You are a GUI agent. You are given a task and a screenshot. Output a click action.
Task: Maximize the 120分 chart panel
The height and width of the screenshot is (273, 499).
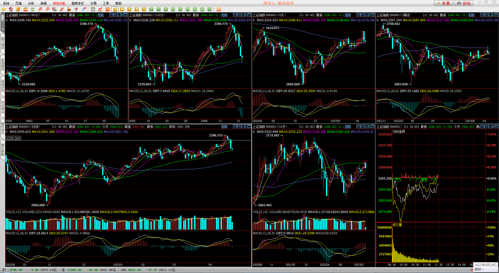click(249, 15)
